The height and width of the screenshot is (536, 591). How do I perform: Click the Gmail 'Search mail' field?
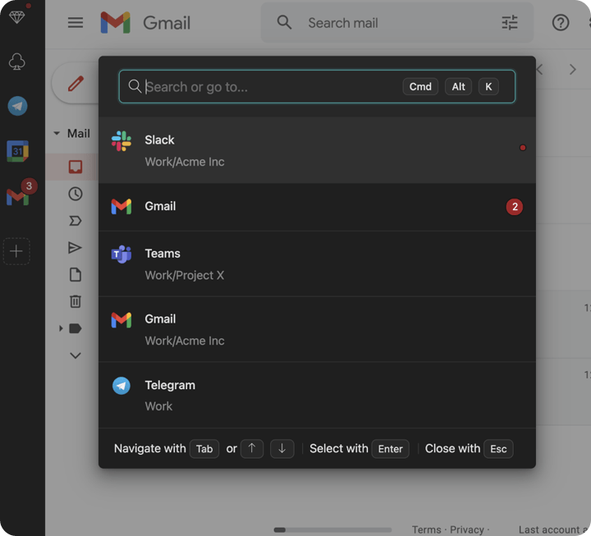click(x=397, y=23)
